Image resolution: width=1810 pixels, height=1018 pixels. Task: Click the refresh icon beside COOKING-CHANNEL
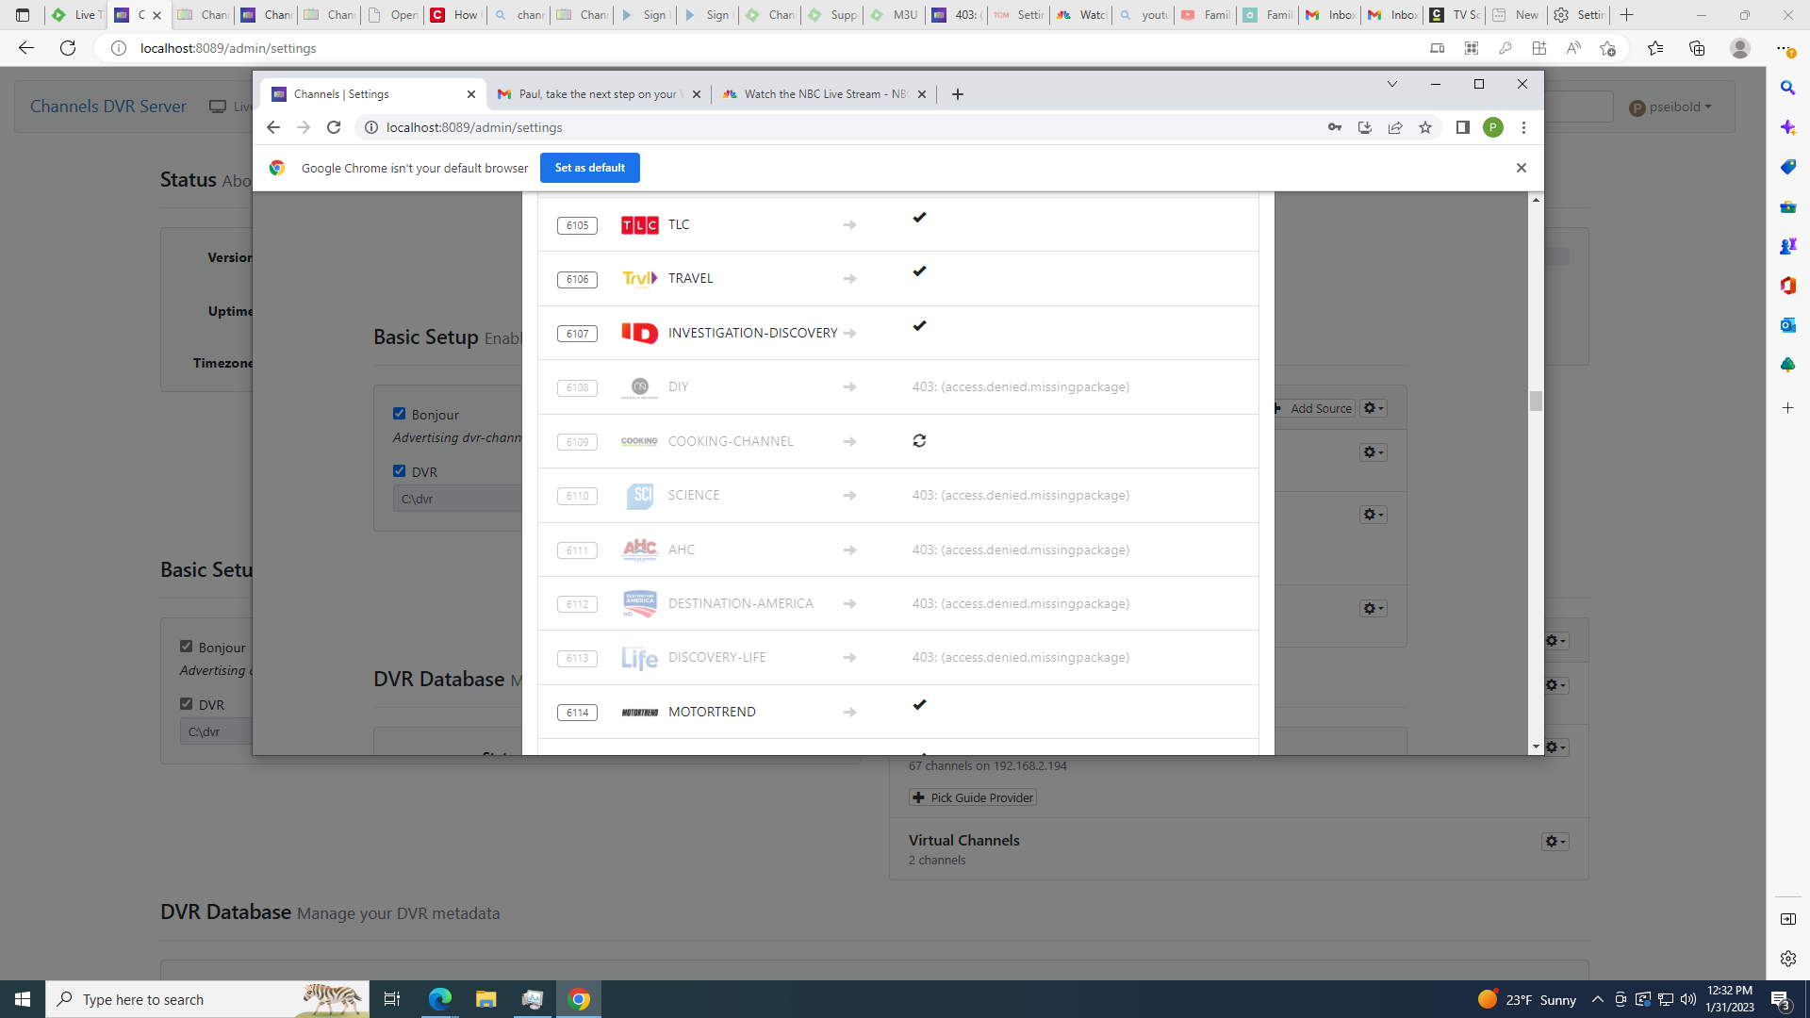pyautogui.click(x=919, y=441)
